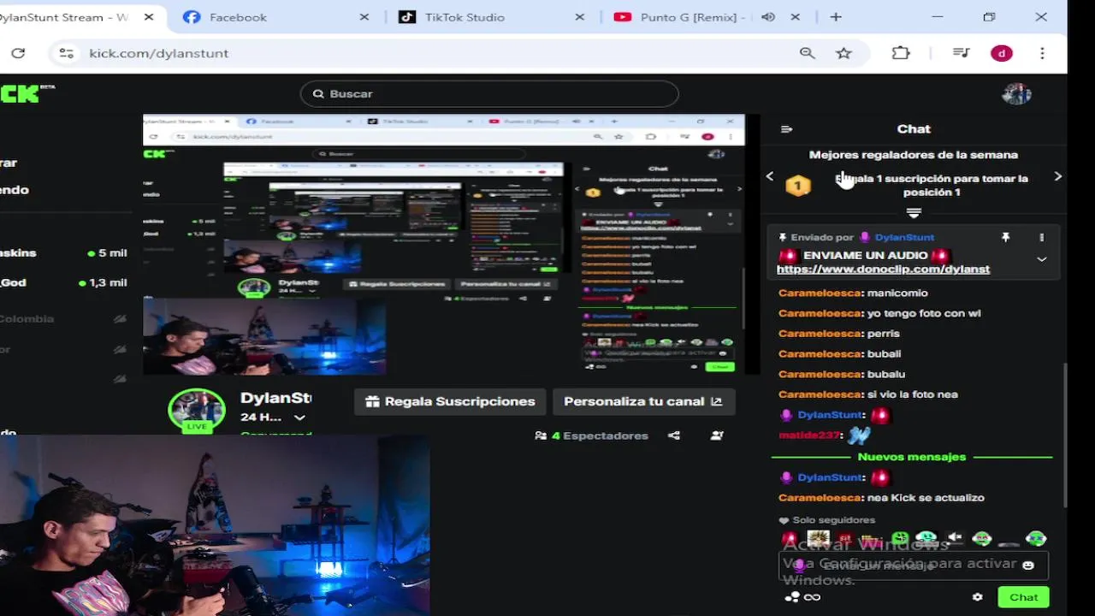Switch to the TikTok Studio tab
1095x616 pixels.
pyautogui.click(x=492, y=17)
